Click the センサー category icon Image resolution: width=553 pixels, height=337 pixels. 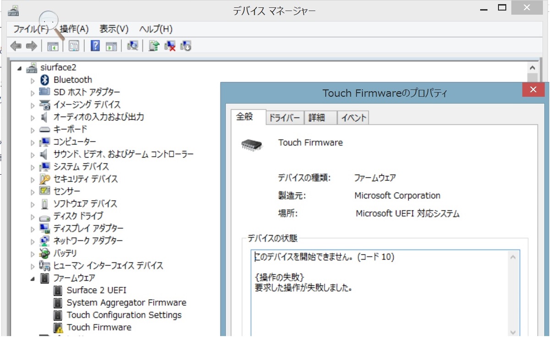tap(45, 191)
